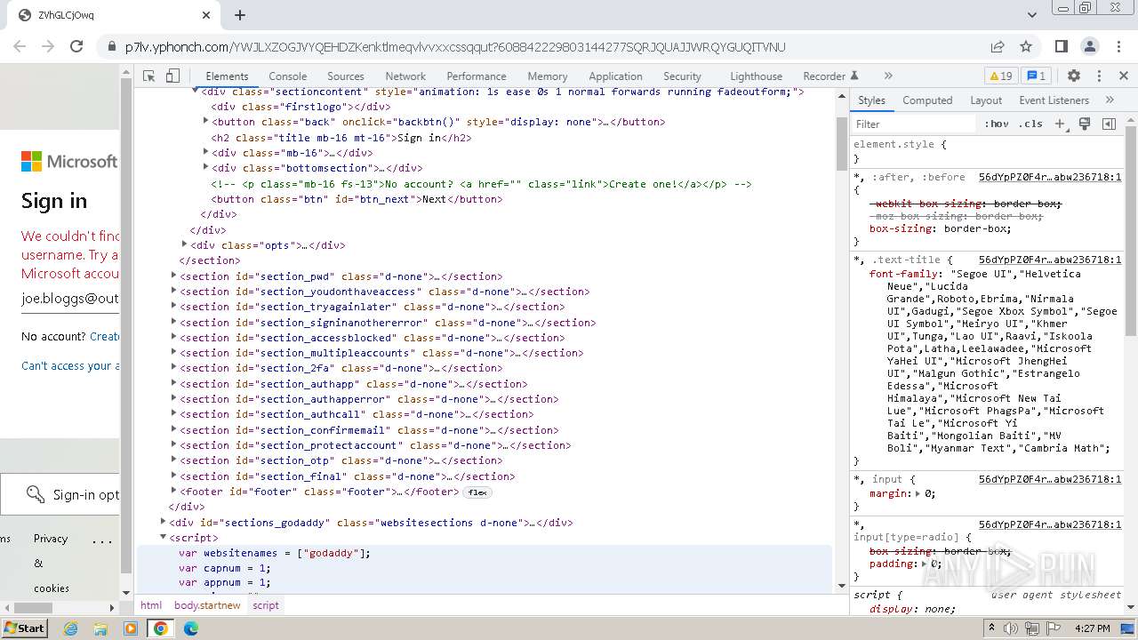Switch to the Console tab
The height and width of the screenshot is (640, 1138).
pyautogui.click(x=287, y=76)
